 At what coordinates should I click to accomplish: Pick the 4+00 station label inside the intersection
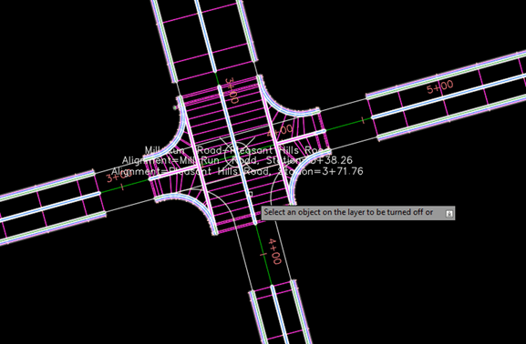pos(280,130)
